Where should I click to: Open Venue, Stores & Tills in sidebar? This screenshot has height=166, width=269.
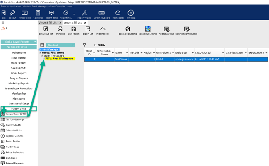(17, 114)
